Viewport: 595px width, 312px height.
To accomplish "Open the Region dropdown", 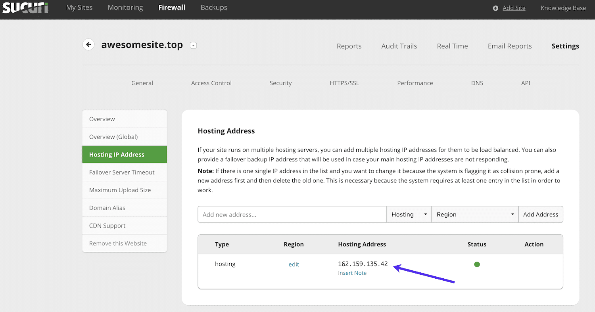I will point(475,214).
